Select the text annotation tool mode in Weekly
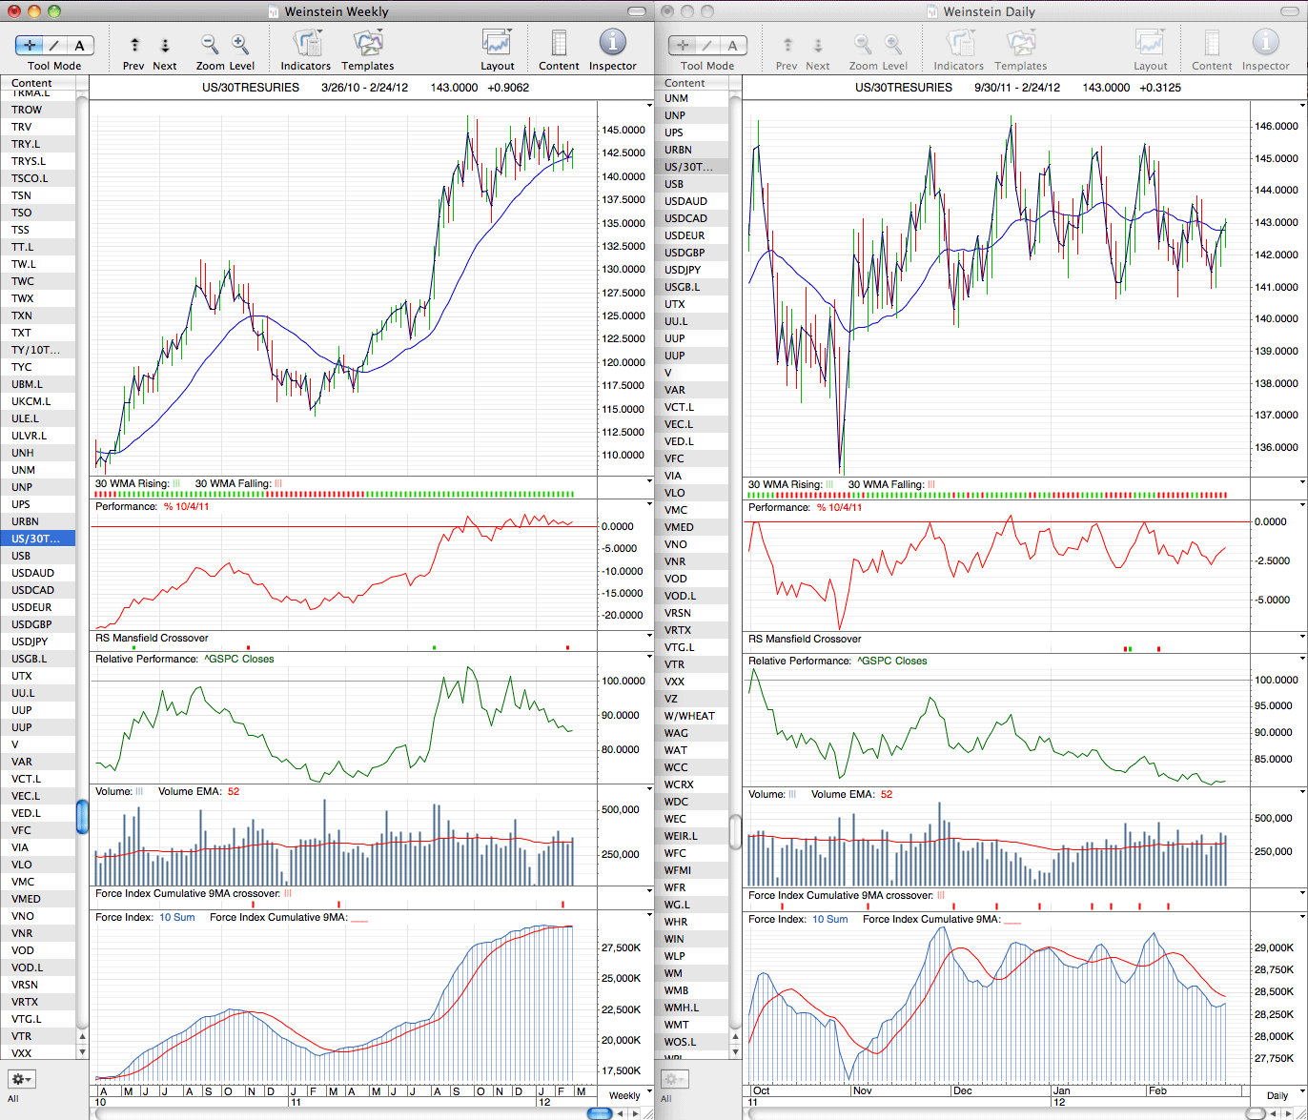Image resolution: width=1308 pixels, height=1120 pixels. click(80, 45)
